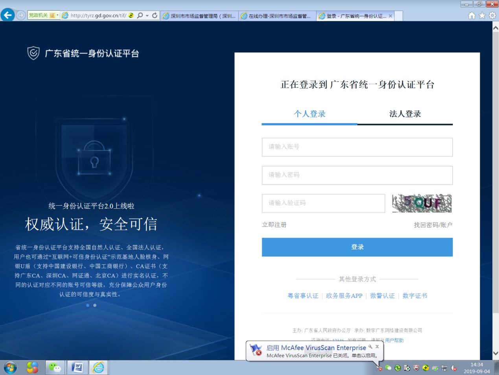Viewport: 499px width, 375px height.
Task: Open the address bar search provider dropdown
Action: click(146, 16)
